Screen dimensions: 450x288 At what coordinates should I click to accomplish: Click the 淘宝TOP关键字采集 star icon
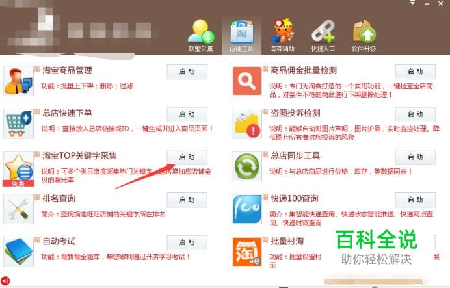coord(18,168)
